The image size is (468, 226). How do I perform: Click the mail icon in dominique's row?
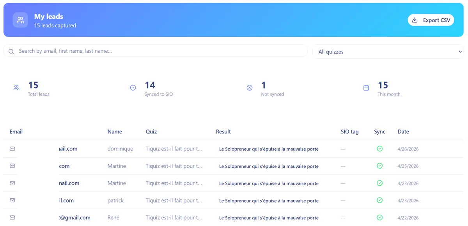coord(12,149)
